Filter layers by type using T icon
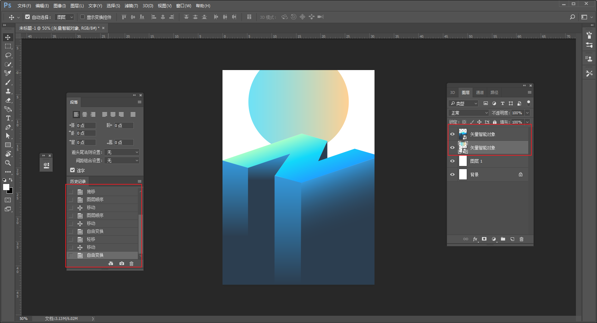 point(503,104)
